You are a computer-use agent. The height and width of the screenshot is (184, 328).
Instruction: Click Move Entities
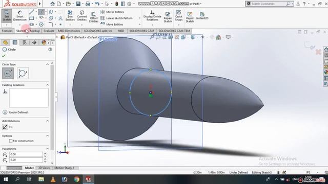point(112,24)
